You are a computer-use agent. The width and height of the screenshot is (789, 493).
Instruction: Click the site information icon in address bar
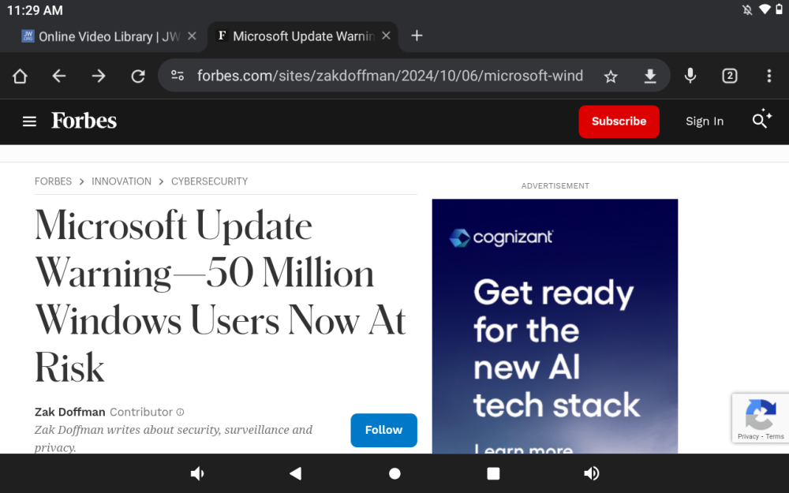(x=178, y=76)
